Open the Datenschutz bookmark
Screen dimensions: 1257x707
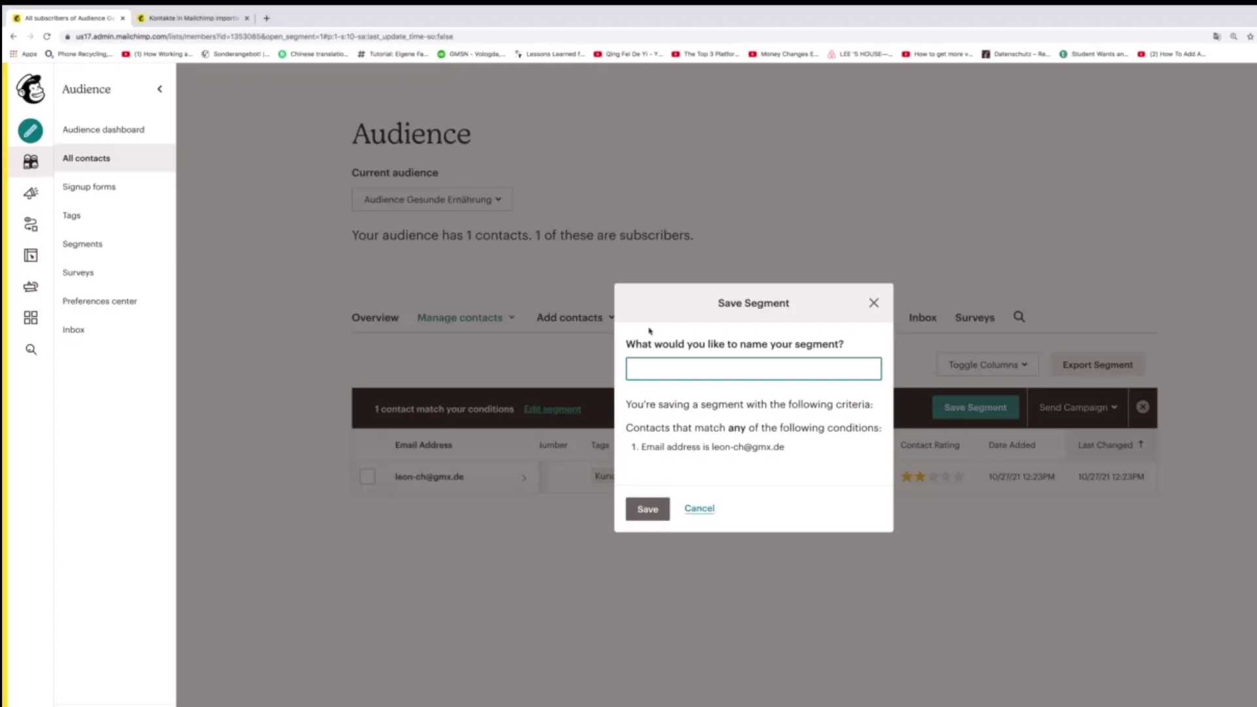pyautogui.click(x=1016, y=54)
